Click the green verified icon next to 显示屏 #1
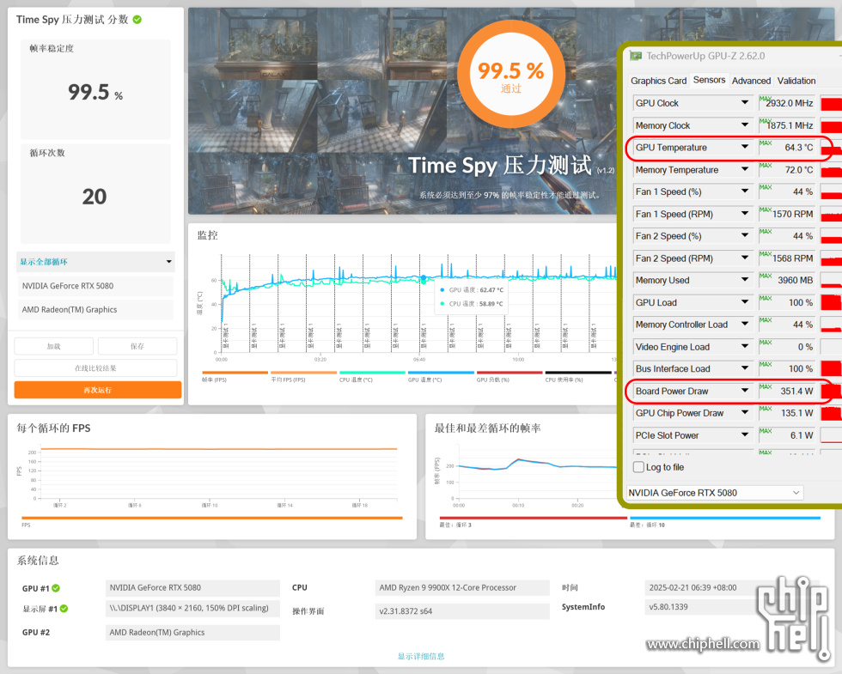 64,609
